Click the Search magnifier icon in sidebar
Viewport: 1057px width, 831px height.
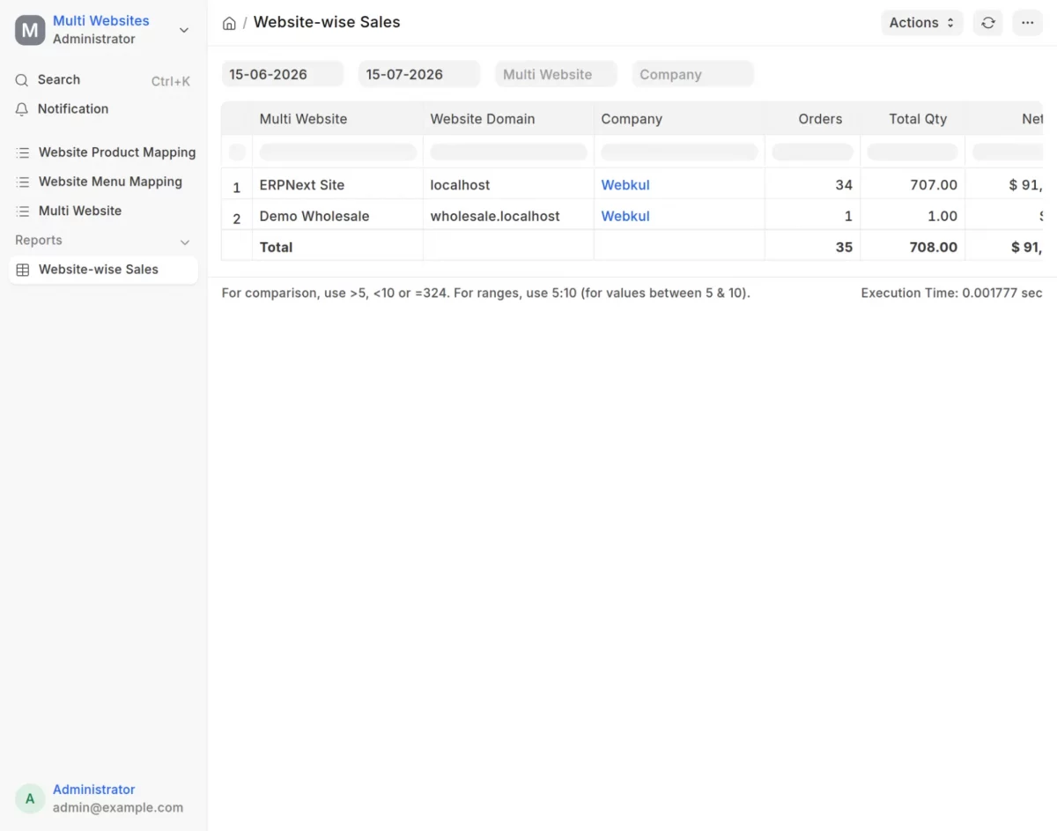point(22,80)
